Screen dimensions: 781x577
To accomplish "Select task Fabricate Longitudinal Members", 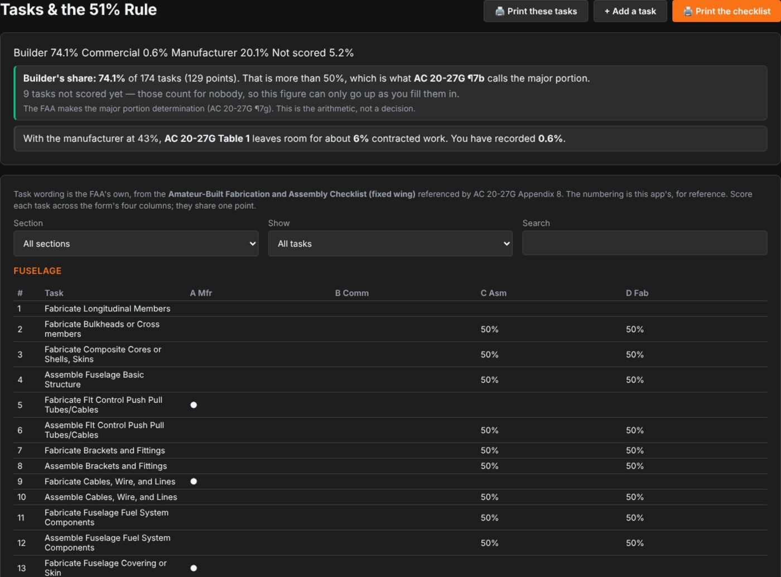I will [108, 309].
